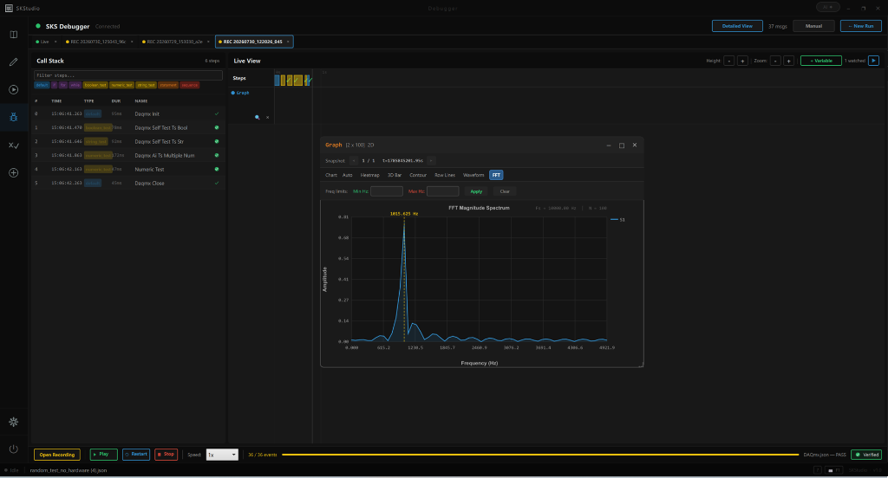Toggle the 'default' type filter chip

(42, 86)
